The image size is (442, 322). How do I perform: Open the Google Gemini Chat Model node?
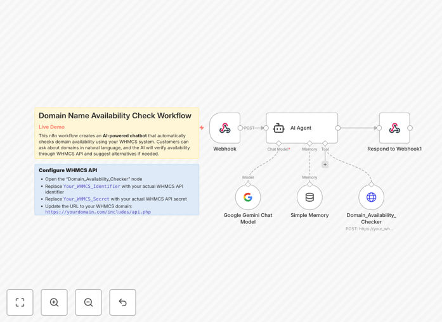[248, 197]
